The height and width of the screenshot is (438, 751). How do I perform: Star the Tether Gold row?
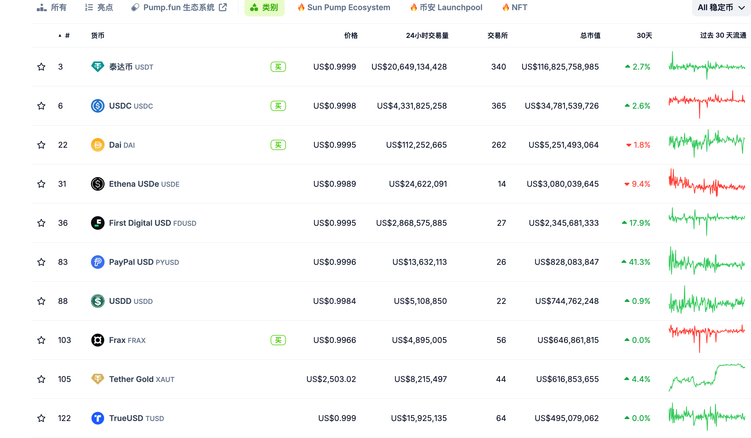[41, 379]
